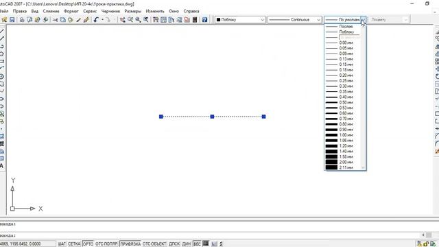
Task: Toggle СЕТКА grid display
Action: click(74, 244)
